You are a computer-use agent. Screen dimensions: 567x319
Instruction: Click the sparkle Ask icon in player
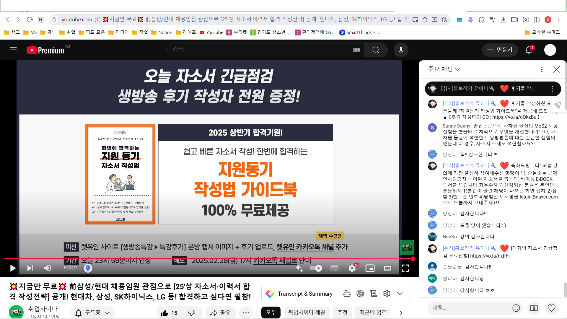pos(299,268)
